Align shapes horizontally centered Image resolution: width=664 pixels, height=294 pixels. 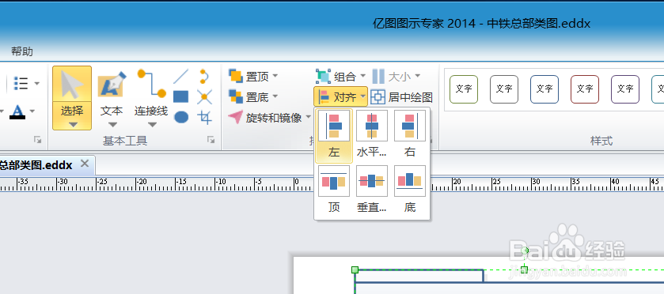[372, 135]
